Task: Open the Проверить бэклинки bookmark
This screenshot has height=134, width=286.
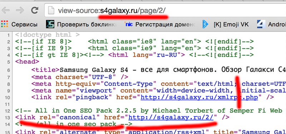Action: (87, 24)
